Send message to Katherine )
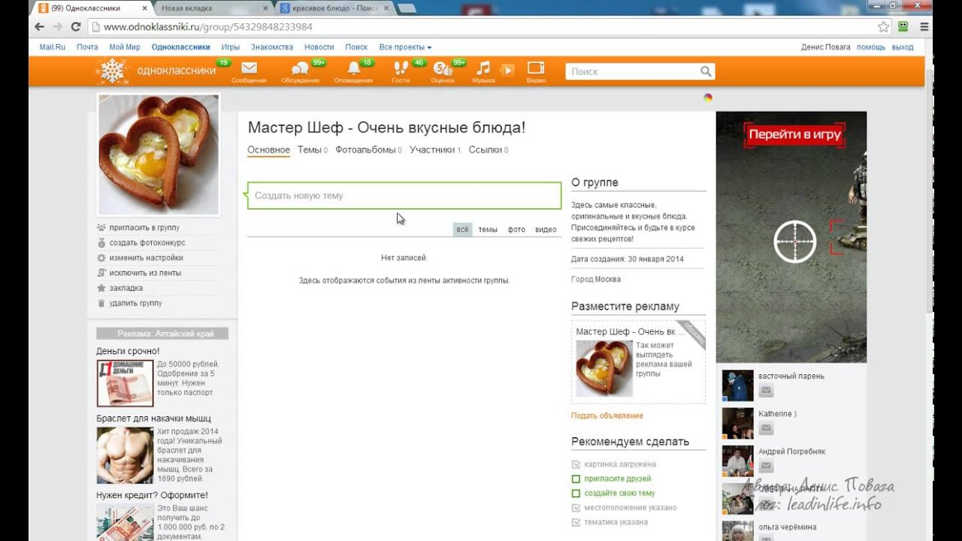The height and width of the screenshot is (541, 962). 766,428
